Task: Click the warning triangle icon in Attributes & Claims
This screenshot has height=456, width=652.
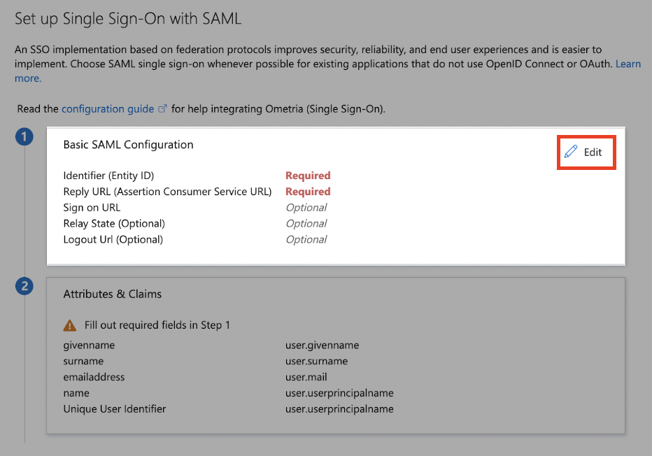Action: click(x=69, y=325)
